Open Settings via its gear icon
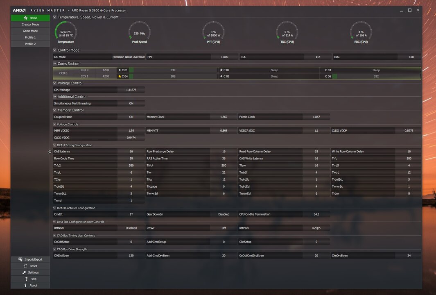The height and width of the screenshot is (295, 436). click(24, 272)
